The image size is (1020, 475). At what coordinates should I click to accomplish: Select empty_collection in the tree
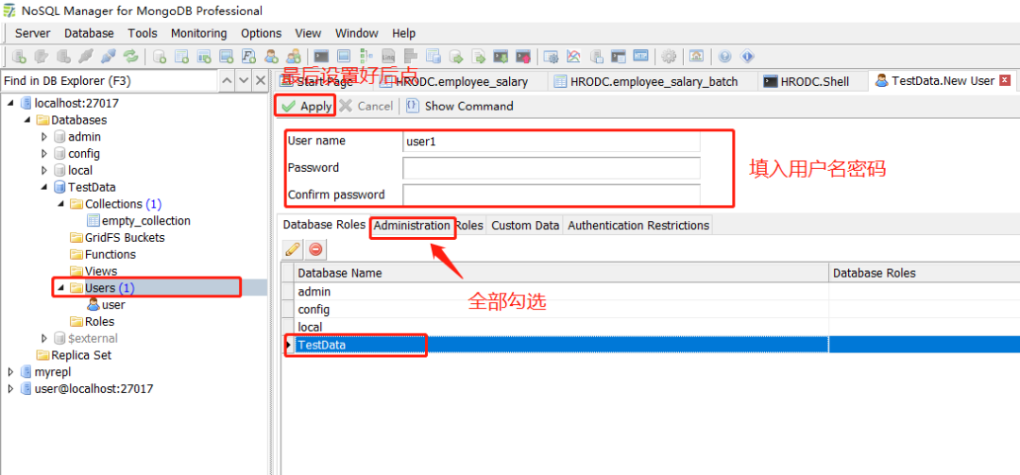139,221
